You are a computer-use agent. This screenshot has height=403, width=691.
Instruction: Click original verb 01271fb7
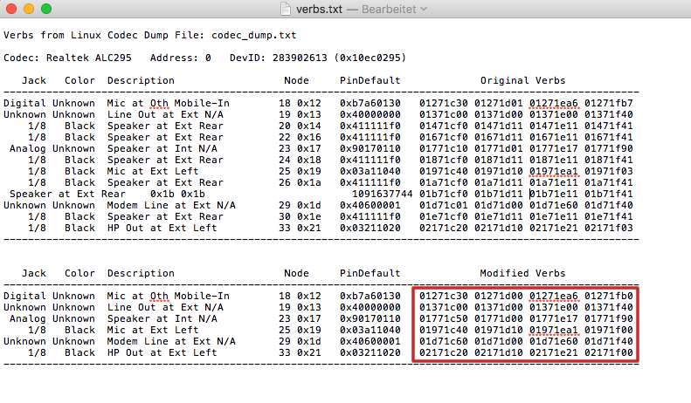click(609, 104)
